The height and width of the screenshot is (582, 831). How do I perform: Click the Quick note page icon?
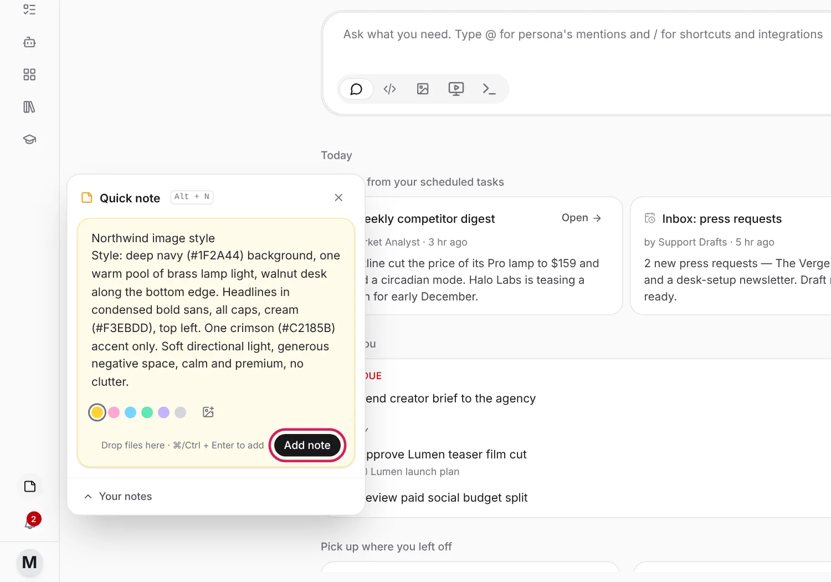(87, 198)
